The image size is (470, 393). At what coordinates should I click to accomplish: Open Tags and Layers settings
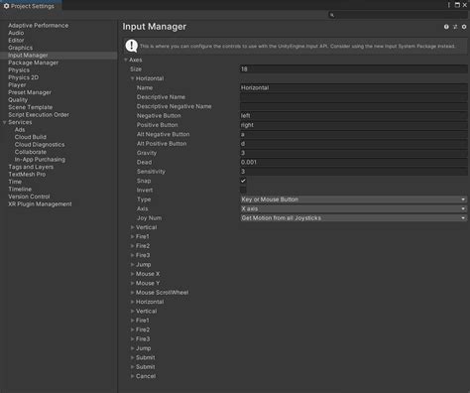[x=31, y=167]
